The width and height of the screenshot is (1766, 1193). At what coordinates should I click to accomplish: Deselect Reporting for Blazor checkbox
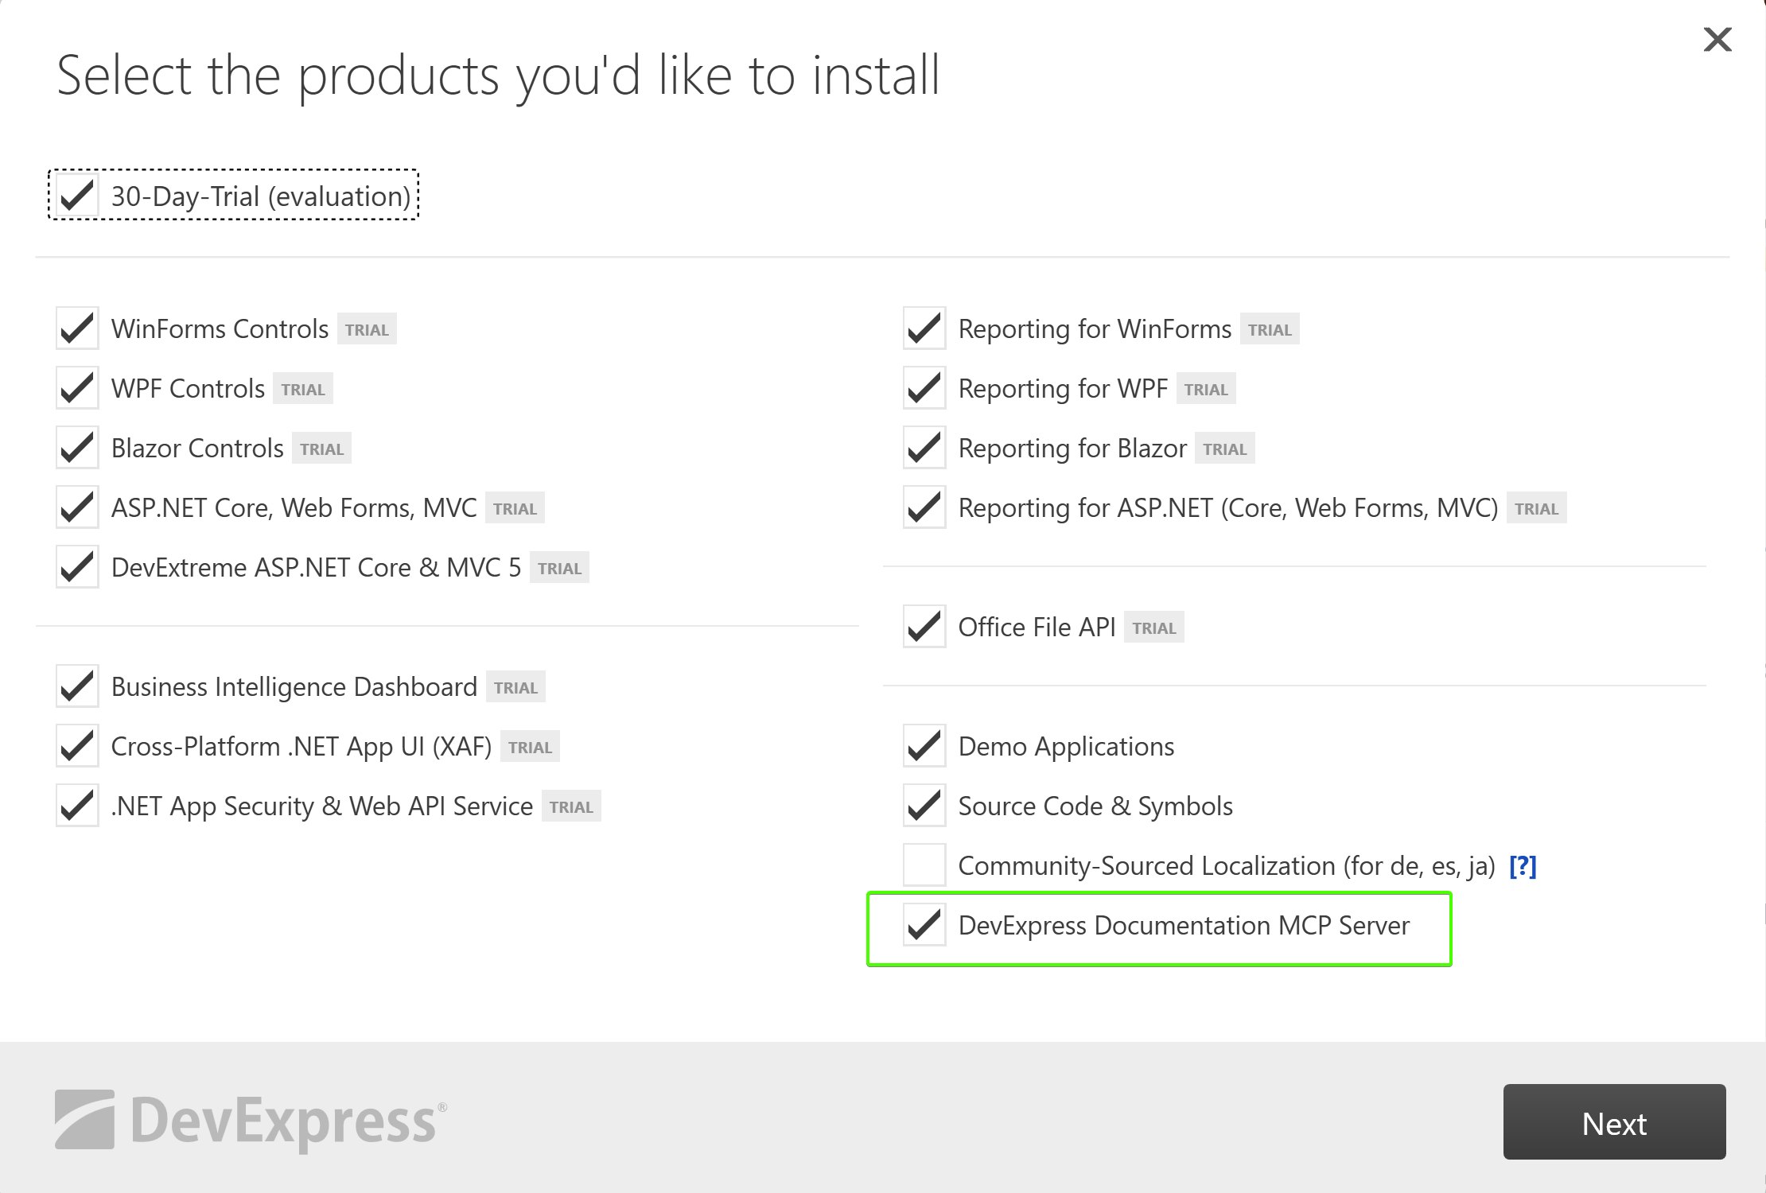pyautogui.click(x=924, y=447)
